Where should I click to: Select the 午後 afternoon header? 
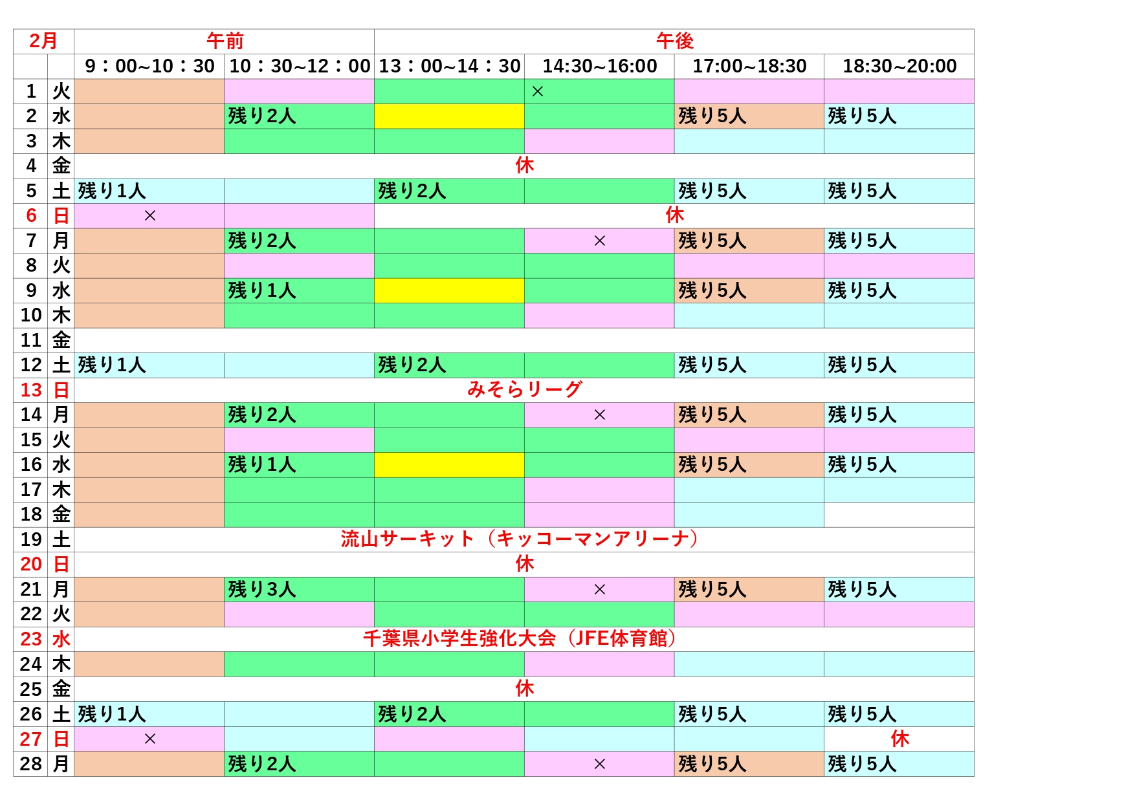pos(674,41)
